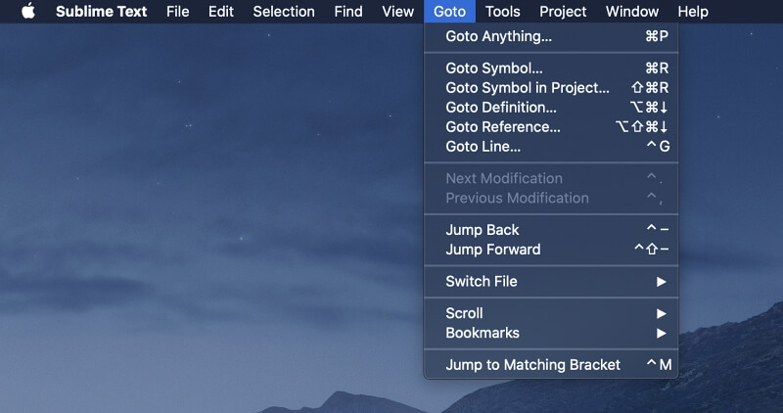The image size is (783, 413).
Task: Choose Goto Symbol… entry
Action: click(551, 68)
